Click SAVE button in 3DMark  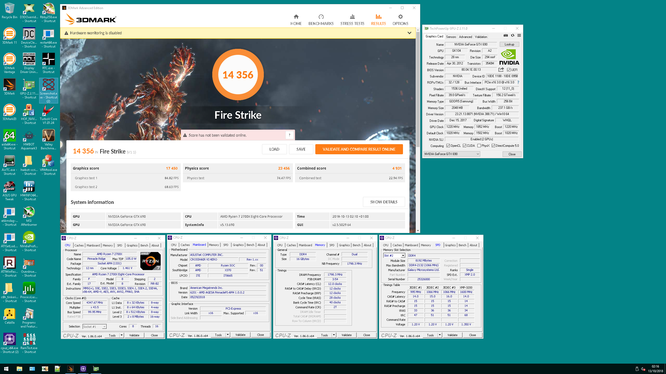click(301, 149)
